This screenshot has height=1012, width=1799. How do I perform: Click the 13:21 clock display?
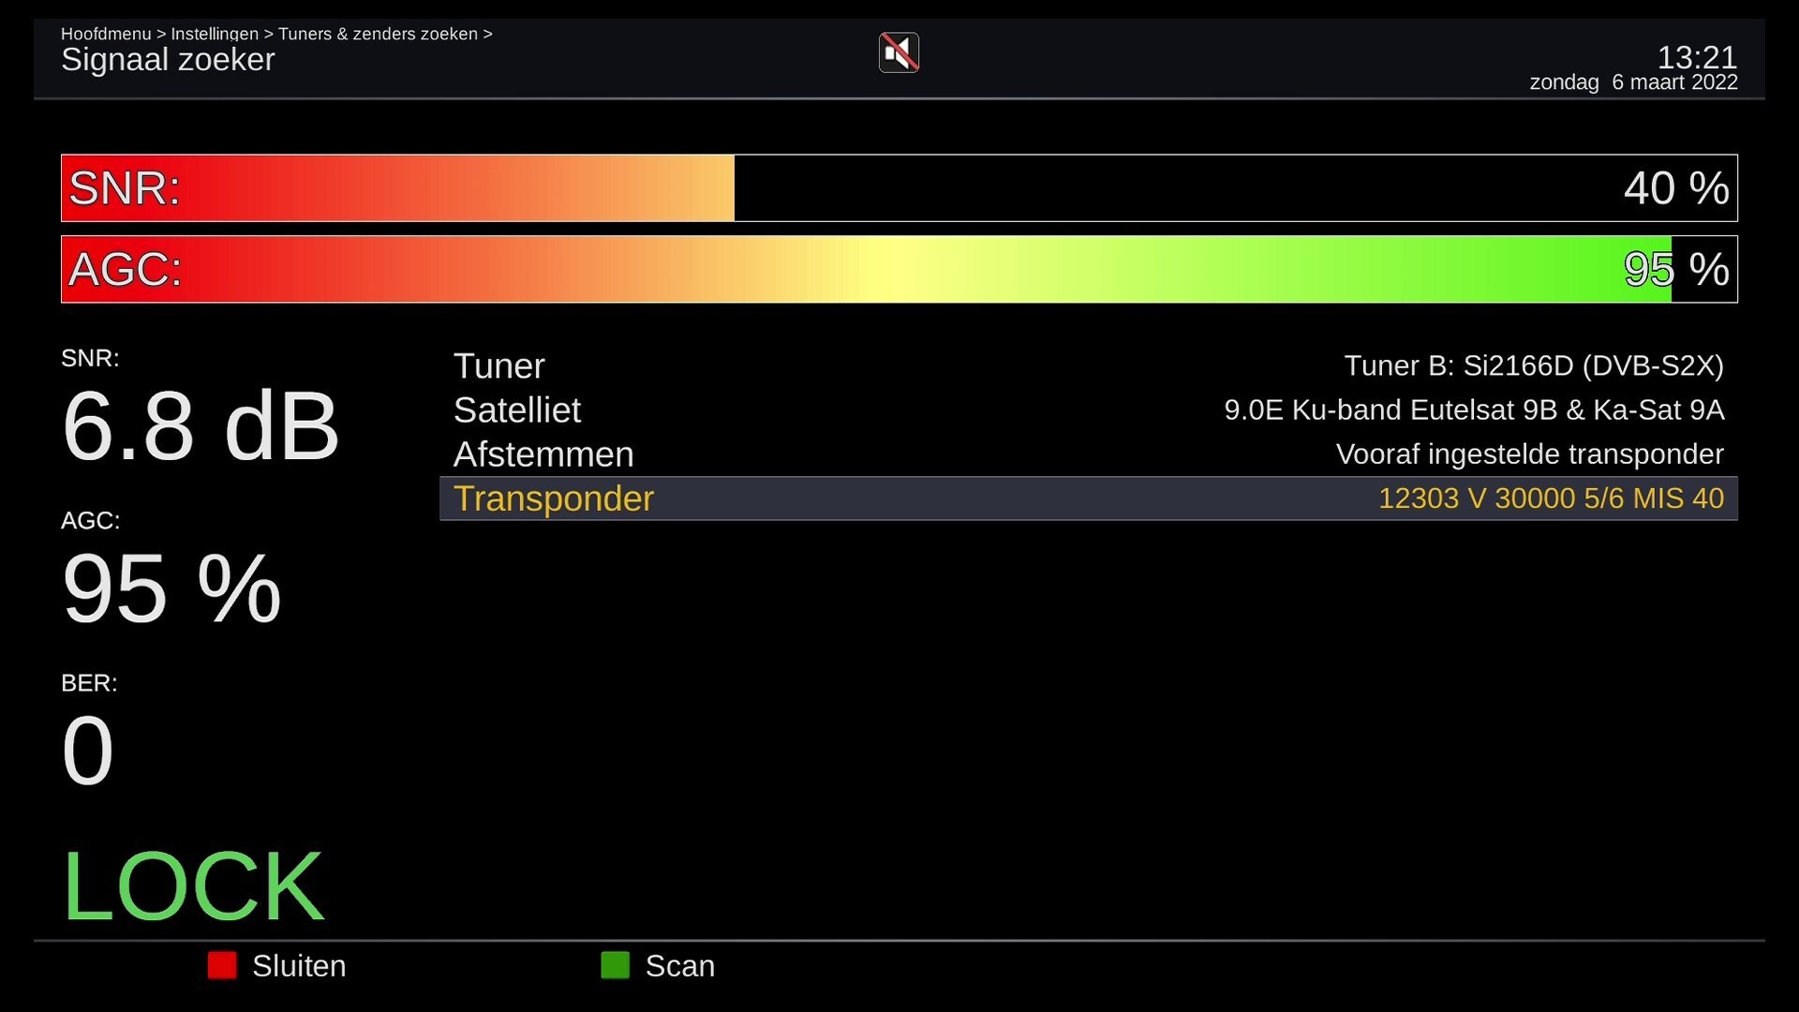click(x=1697, y=57)
